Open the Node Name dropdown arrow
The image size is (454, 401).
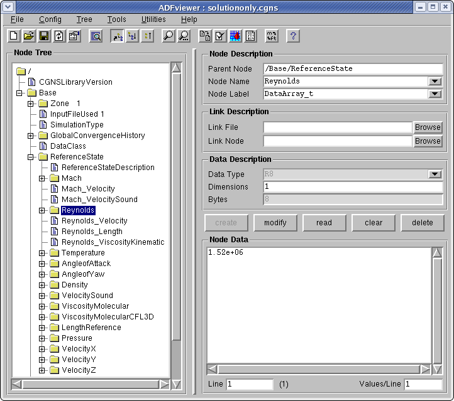tap(435, 81)
